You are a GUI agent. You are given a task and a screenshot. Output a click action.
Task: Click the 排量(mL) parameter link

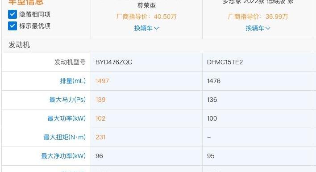click(73, 81)
